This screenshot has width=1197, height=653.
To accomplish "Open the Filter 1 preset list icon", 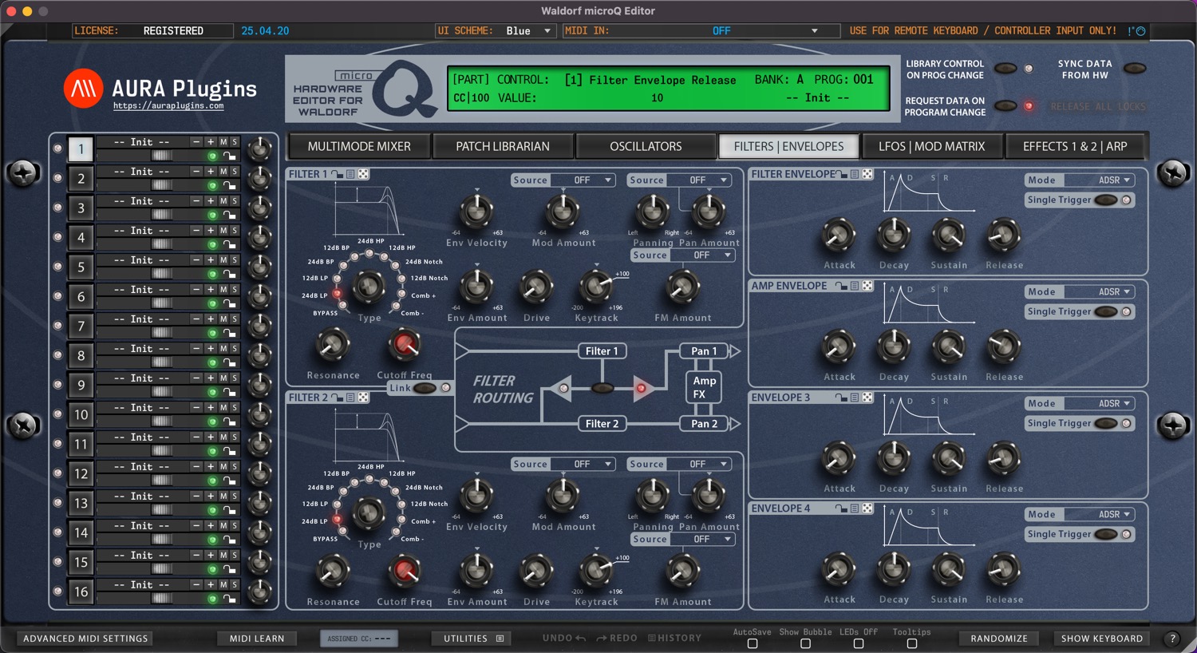I will (x=350, y=174).
